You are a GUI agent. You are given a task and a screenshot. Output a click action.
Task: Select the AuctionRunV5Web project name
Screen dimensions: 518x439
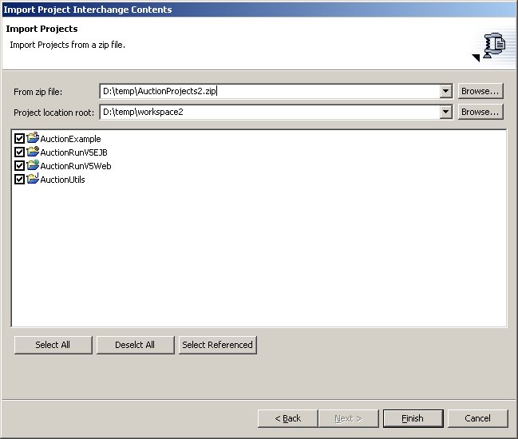(x=76, y=166)
